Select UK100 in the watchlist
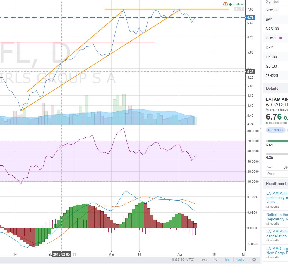This screenshot has width=288, height=264. click(x=275, y=57)
